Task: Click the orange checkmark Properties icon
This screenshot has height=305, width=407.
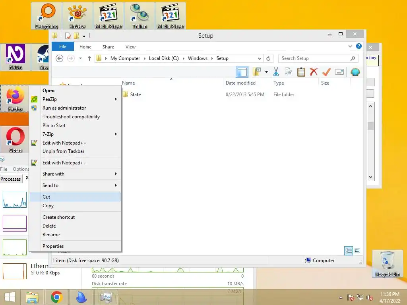Action: pos(326,72)
